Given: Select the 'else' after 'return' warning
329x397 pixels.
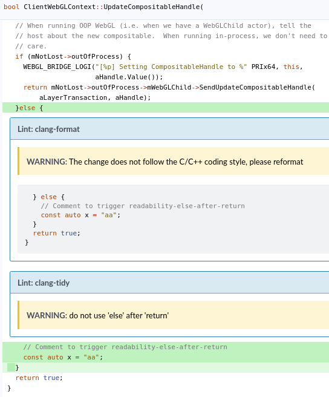Looking at the screenshot, I should (98, 315).
